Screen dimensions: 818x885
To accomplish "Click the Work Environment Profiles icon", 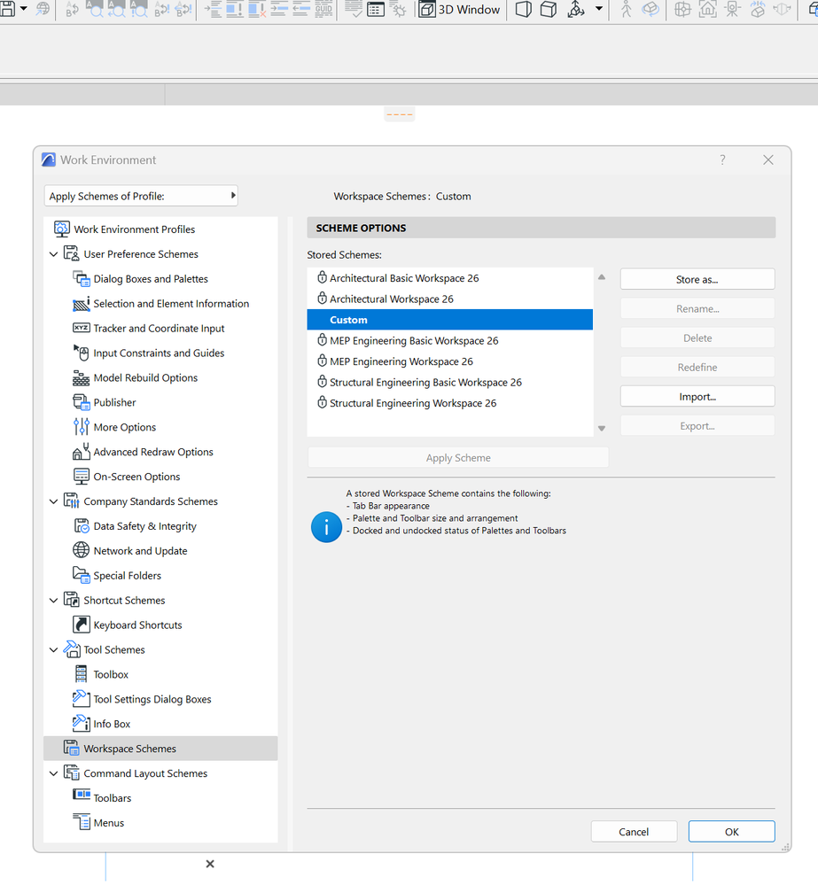I will [62, 229].
